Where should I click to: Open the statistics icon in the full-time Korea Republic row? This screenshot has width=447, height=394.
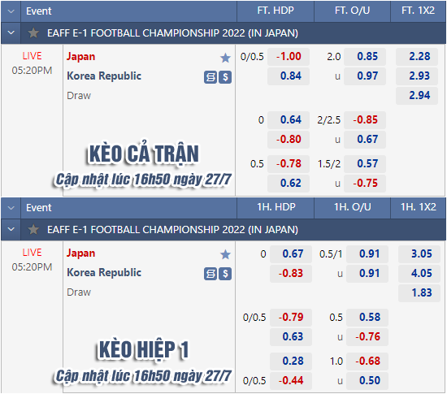tap(210, 77)
